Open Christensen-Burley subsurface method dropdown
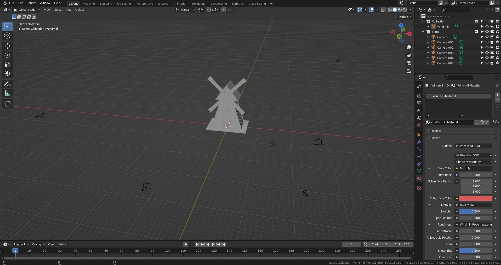The image size is (501, 265). tap(474, 162)
